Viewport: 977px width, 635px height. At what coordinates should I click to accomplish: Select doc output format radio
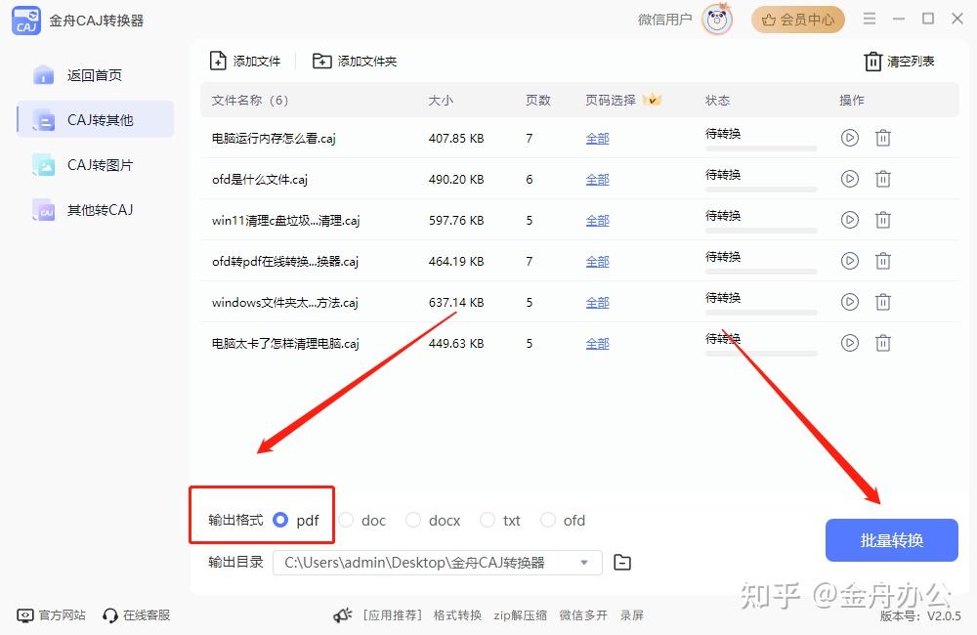point(346,520)
